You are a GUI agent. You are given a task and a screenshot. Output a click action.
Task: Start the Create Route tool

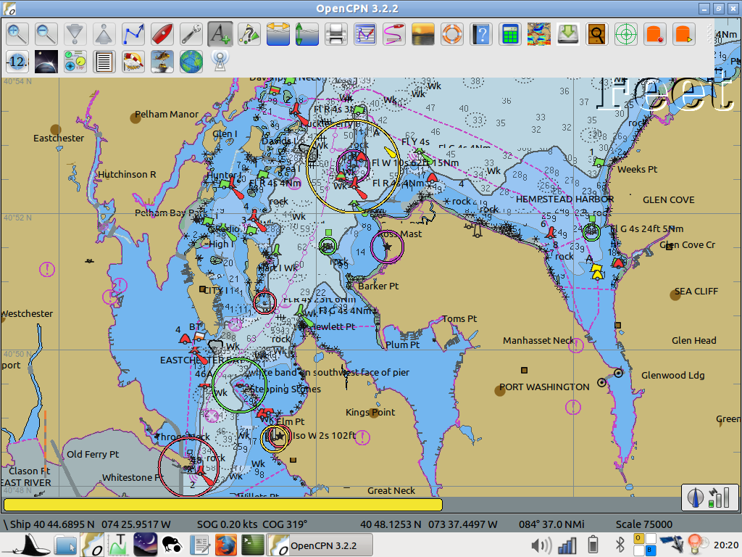[133, 34]
